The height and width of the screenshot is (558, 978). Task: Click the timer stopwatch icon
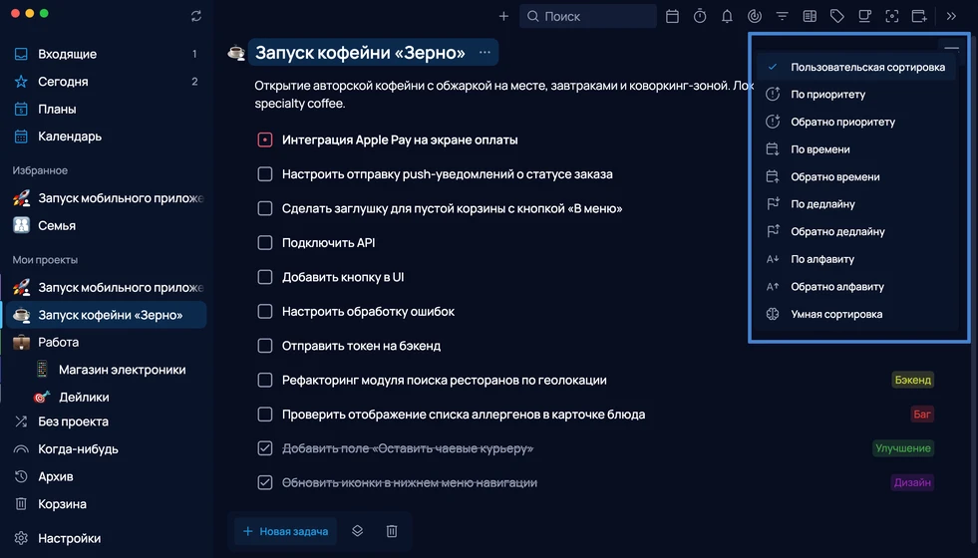[x=700, y=16]
